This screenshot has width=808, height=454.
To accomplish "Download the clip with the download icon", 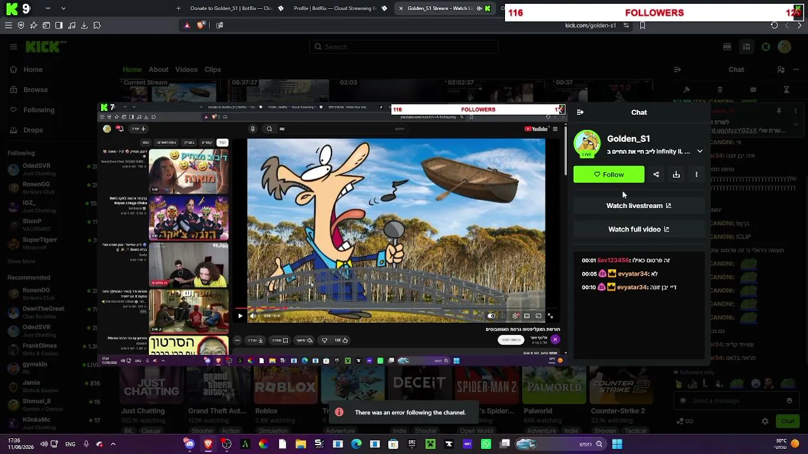I will (x=676, y=175).
